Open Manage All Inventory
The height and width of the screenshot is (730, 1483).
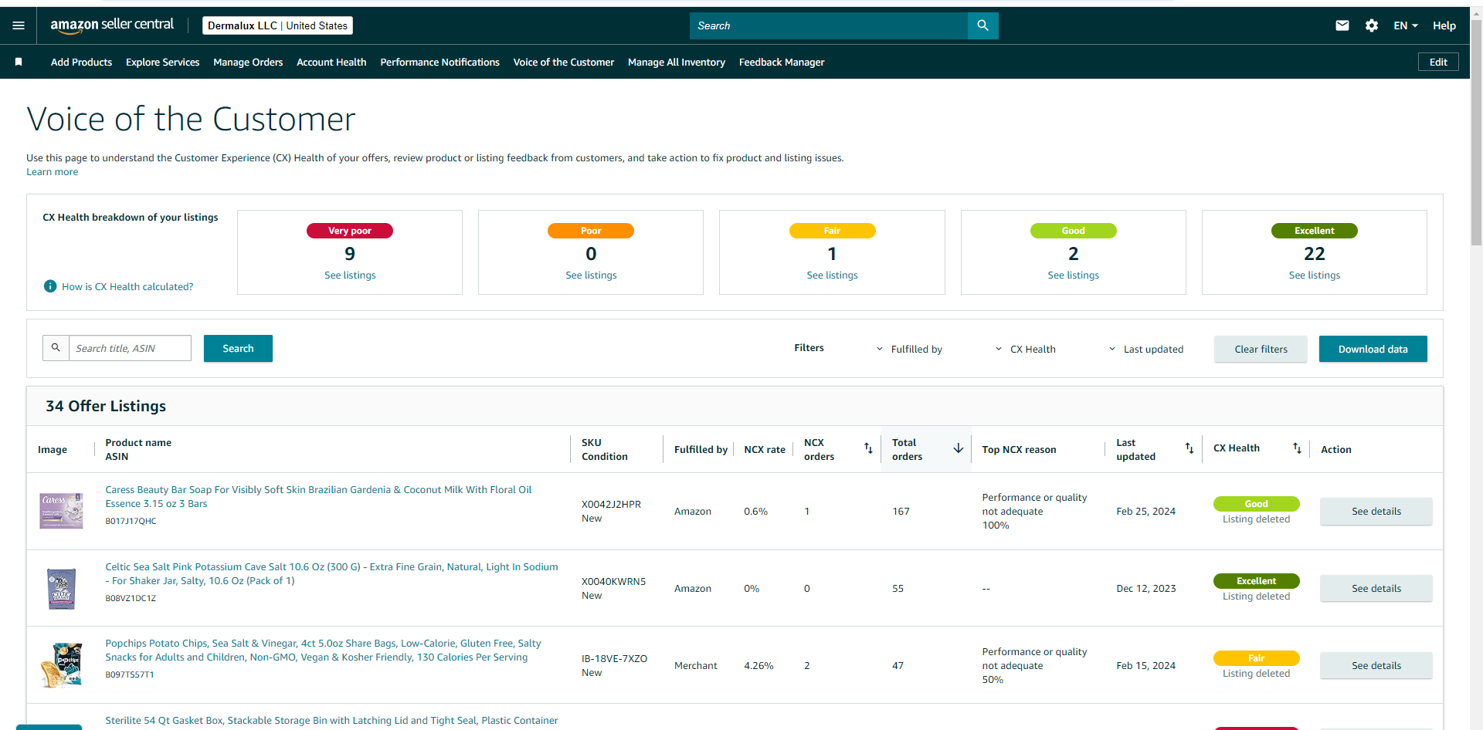[676, 62]
